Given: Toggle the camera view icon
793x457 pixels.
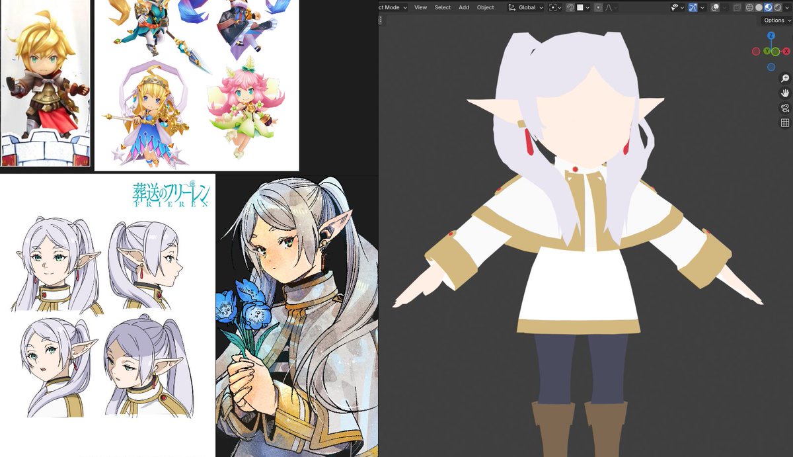Looking at the screenshot, I should (785, 108).
